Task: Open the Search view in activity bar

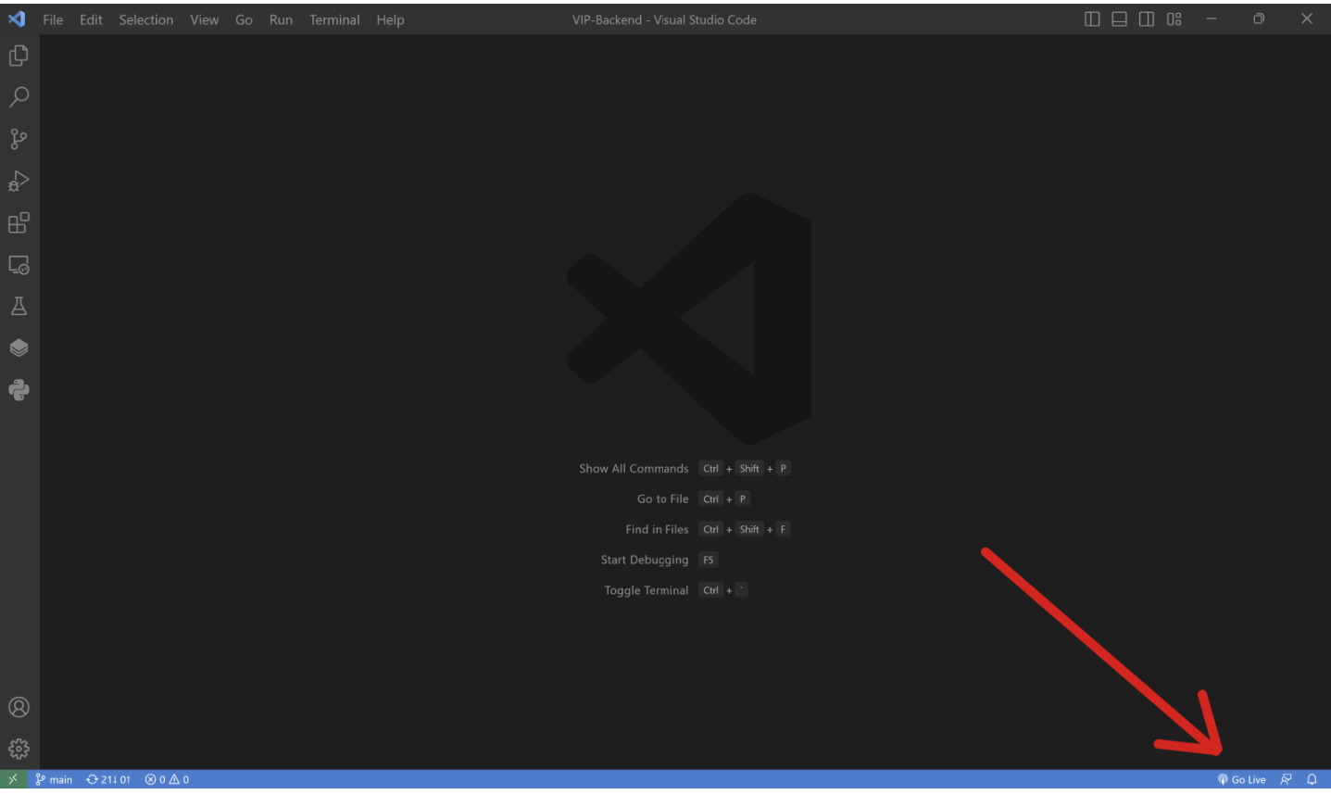Action: (19, 96)
